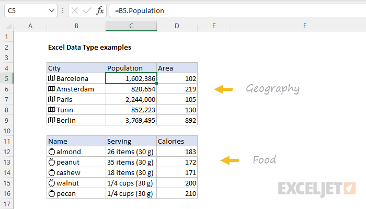
Task: Open Insert Function via fx icon
Action: (100, 11)
